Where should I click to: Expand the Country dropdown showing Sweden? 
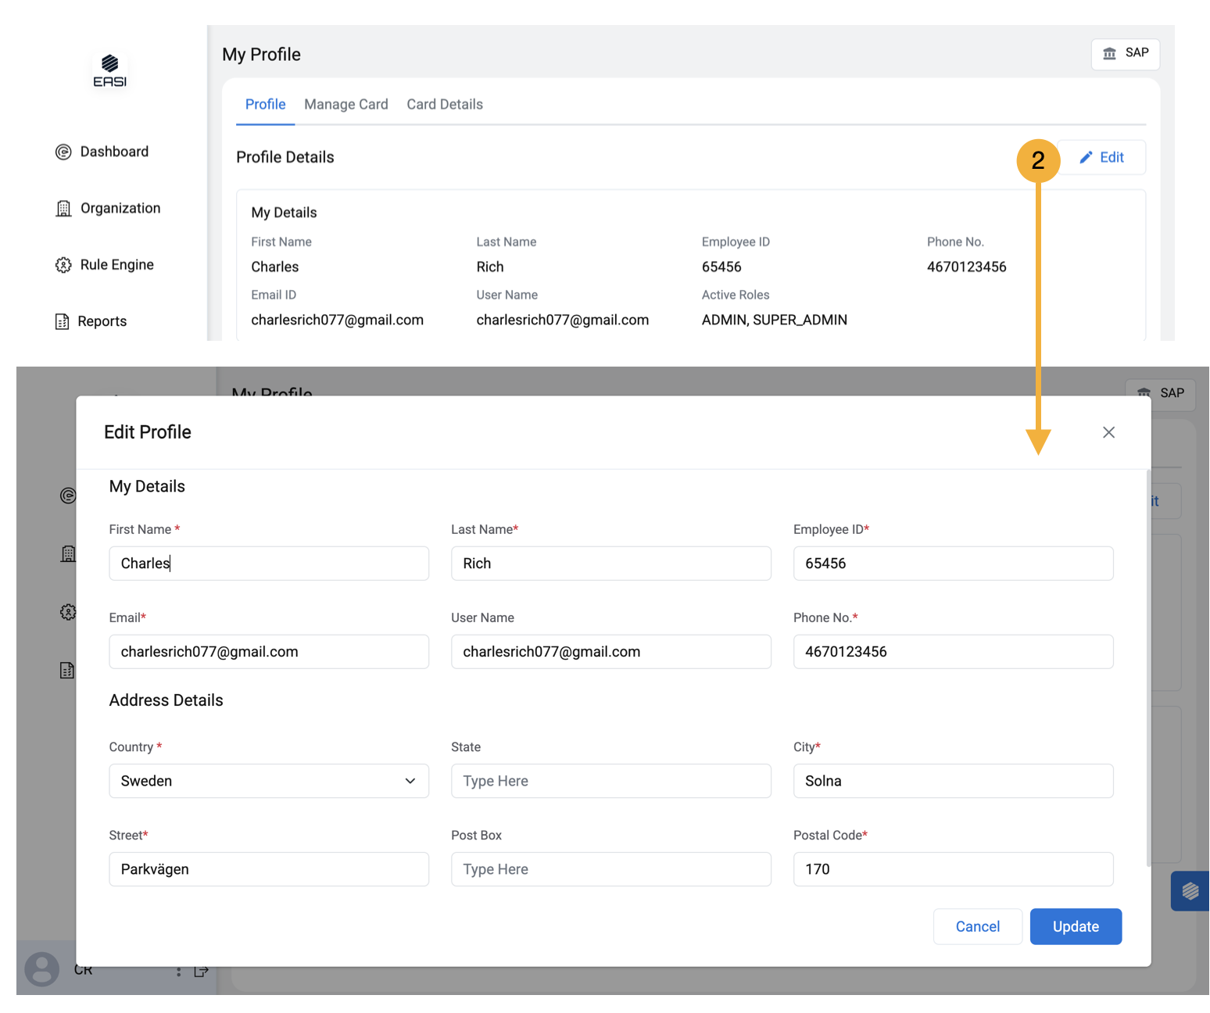pyautogui.click(x=268, y=781)
